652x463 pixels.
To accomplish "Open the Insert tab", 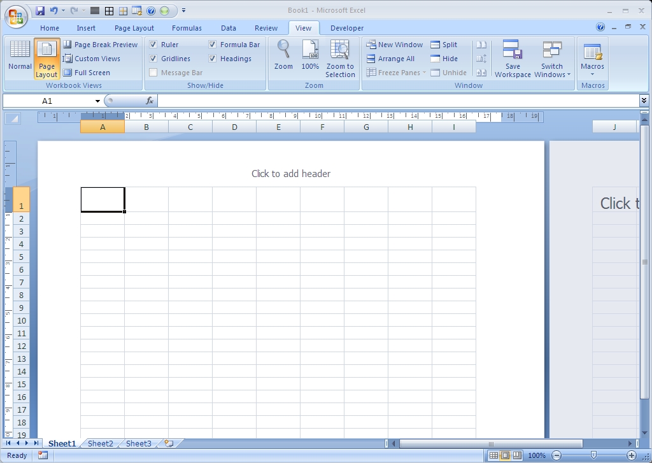I will click(x=86, y=28).
